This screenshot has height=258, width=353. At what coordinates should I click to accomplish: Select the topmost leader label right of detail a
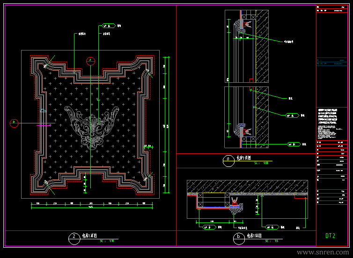[288, 42]
